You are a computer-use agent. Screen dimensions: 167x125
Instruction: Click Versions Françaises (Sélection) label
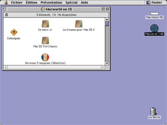[45, 63]
